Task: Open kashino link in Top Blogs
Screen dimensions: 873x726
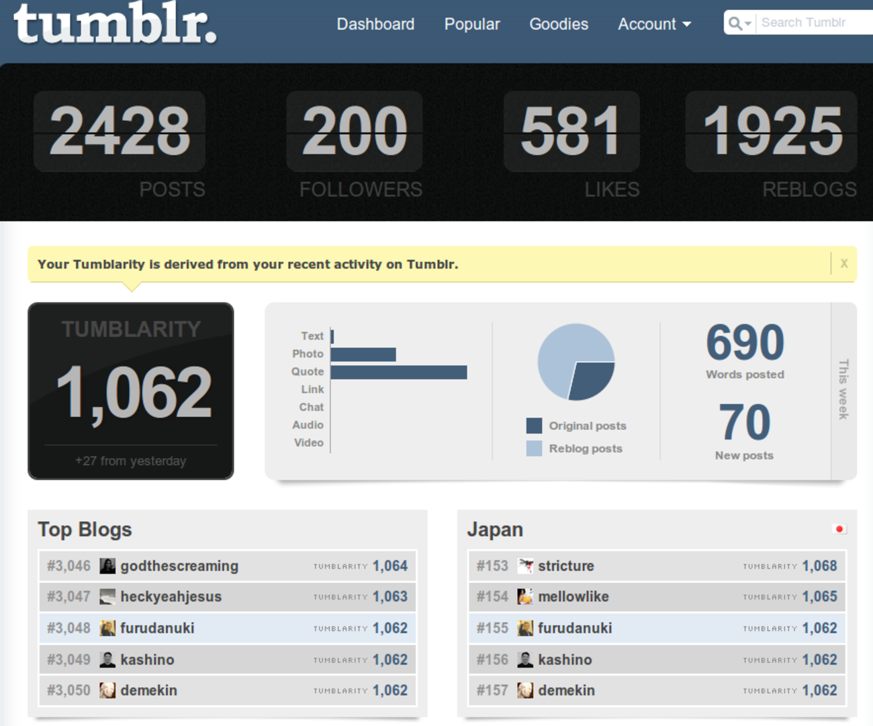Action: (x=147, y=660)
